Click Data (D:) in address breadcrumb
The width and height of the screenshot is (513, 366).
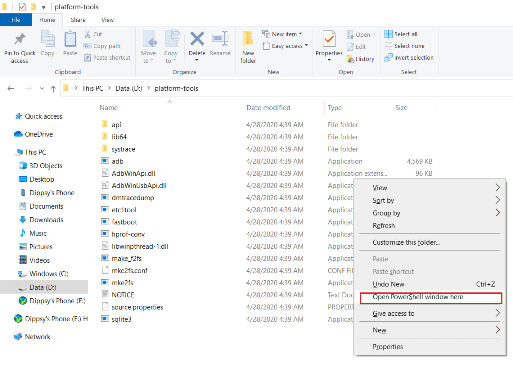129,88
